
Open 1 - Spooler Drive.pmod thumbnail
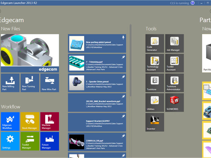pos(77,83)
